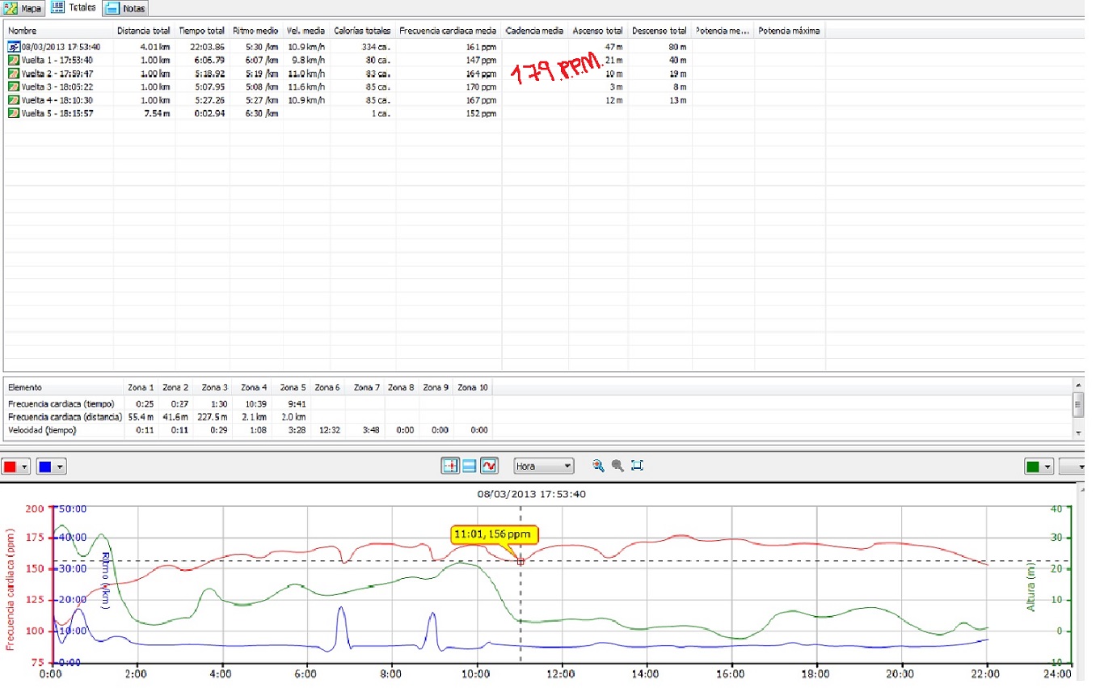The image size is (1100, 688).
Task: Click the lap icon beside Vuelta 5
Action: pyautogui.click(x=13, y=113)
